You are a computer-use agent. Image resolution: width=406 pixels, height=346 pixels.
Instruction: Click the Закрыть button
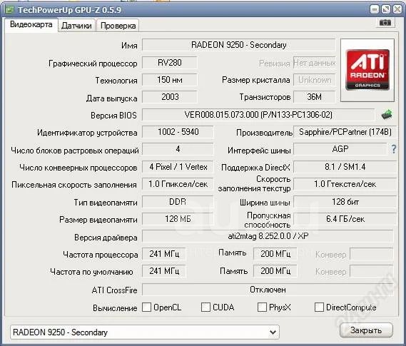tap(366, 330)
